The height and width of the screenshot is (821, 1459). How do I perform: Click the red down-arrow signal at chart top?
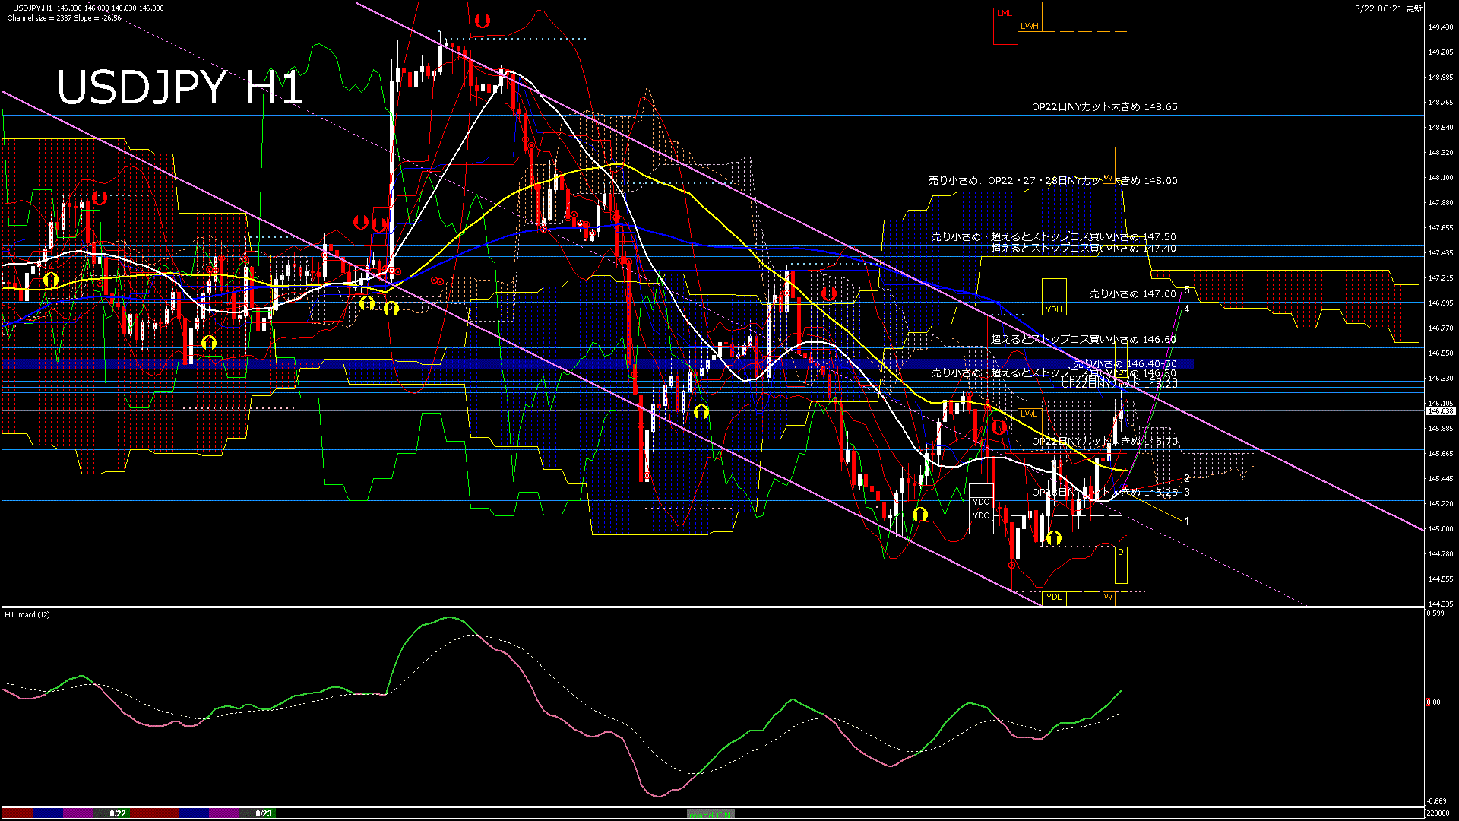[482, 21]
